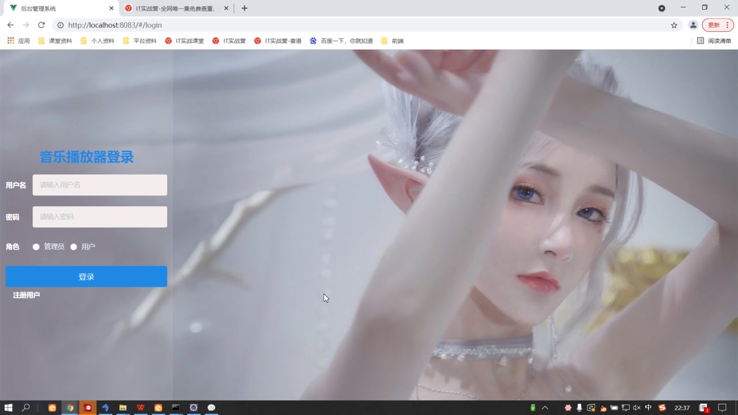This screenshot has height=415, width=738.
Task: Switch to the 后台管理系统 tab
Action: (60, 8)
